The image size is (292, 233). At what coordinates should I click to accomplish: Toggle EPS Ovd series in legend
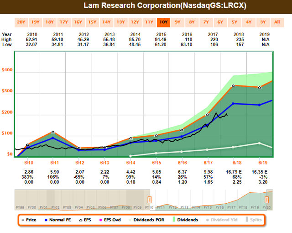point(110,220)
